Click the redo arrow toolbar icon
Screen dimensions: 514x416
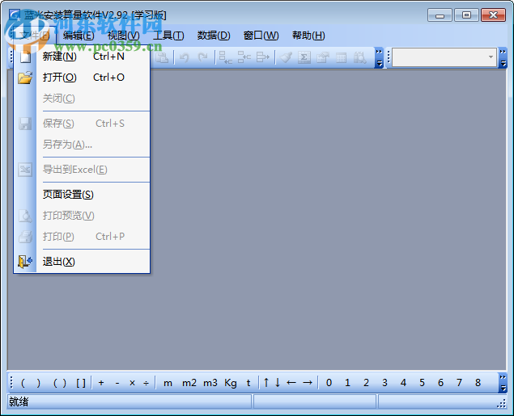203,57
